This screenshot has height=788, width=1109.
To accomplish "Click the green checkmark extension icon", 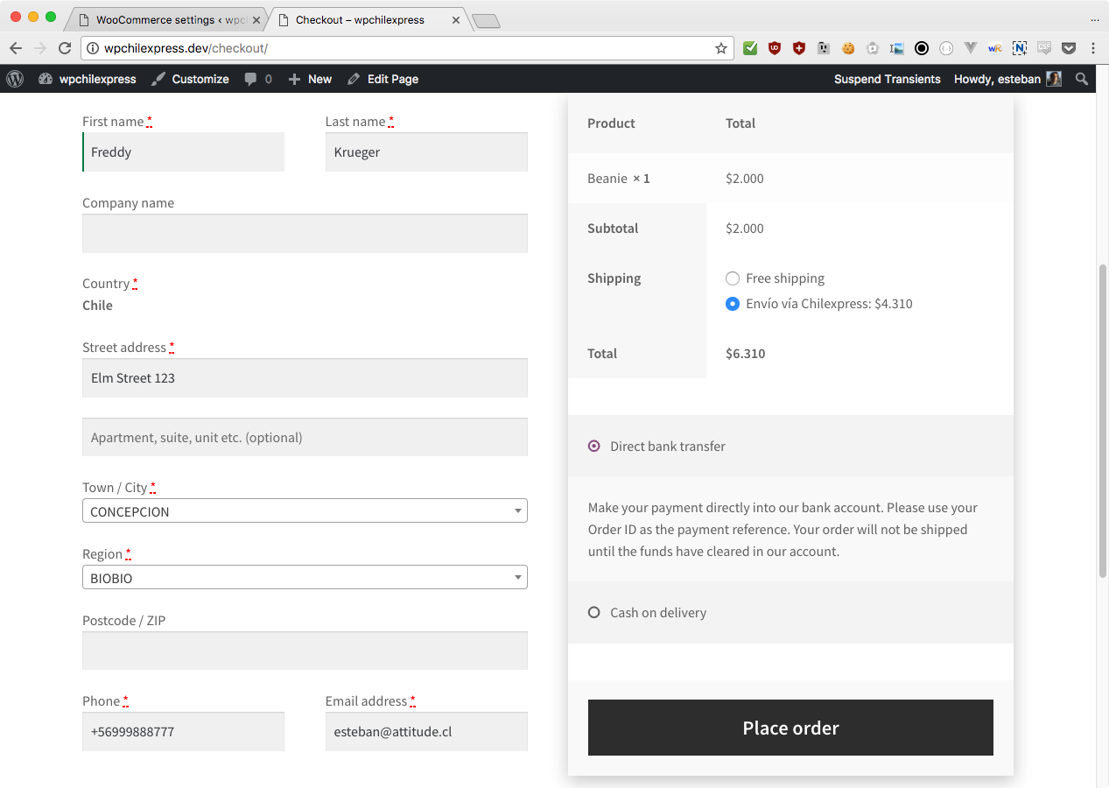I will (750, 48).
